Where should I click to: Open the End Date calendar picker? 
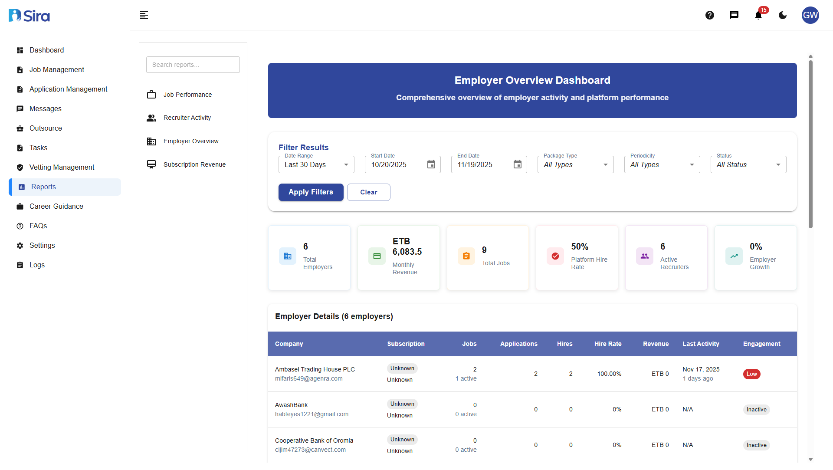pos(517,164)
